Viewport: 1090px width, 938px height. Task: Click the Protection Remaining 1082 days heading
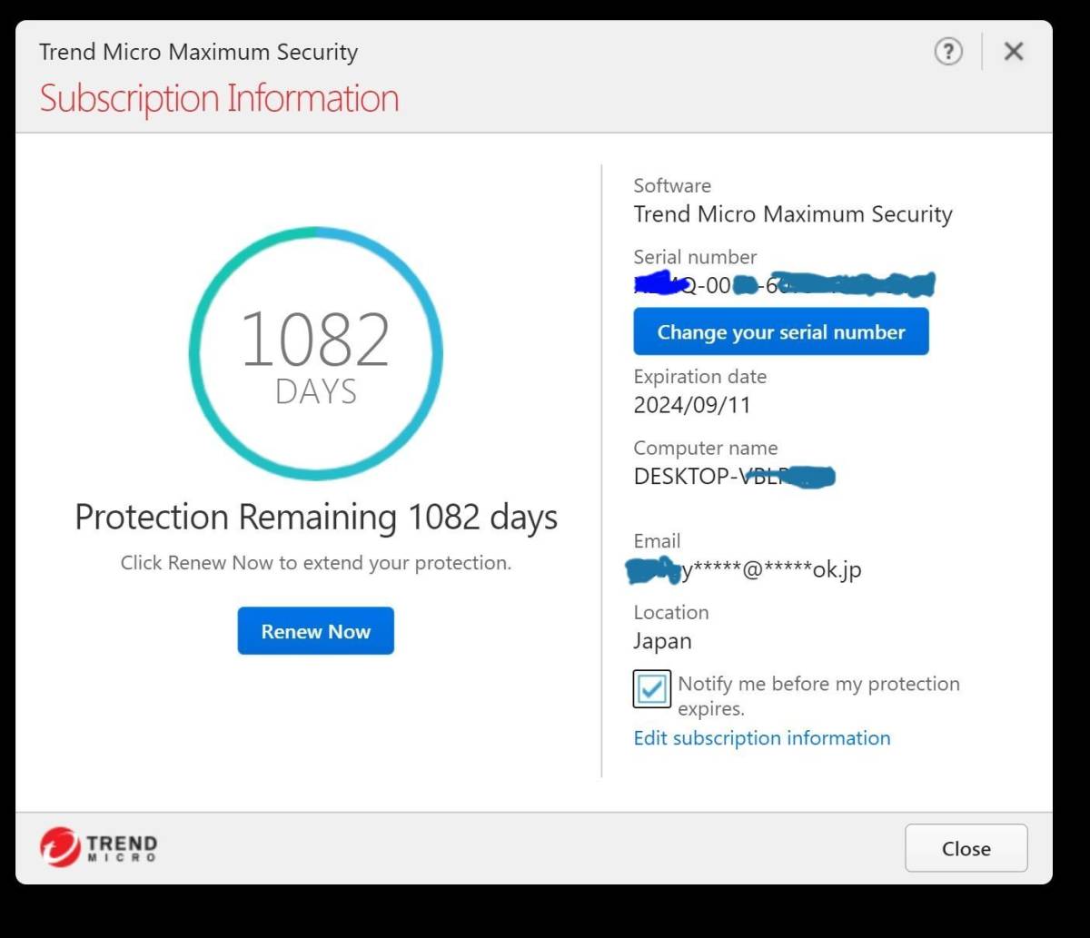pyautogui.click(x=315, y=518)
